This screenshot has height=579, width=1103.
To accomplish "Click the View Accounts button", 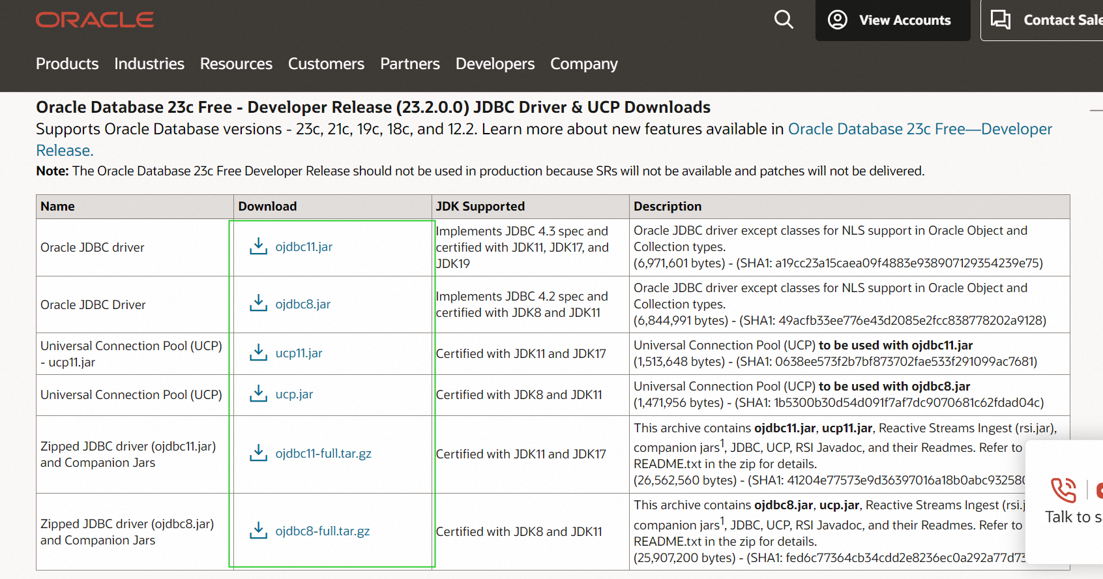I will pos(893,20).
